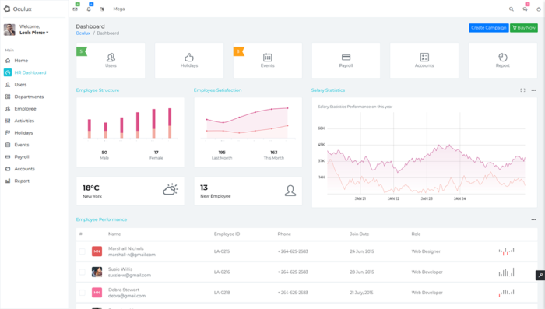The image size is (545, 309).
Task: Click the weather cloud-sun icon
Action: (171, 189)
